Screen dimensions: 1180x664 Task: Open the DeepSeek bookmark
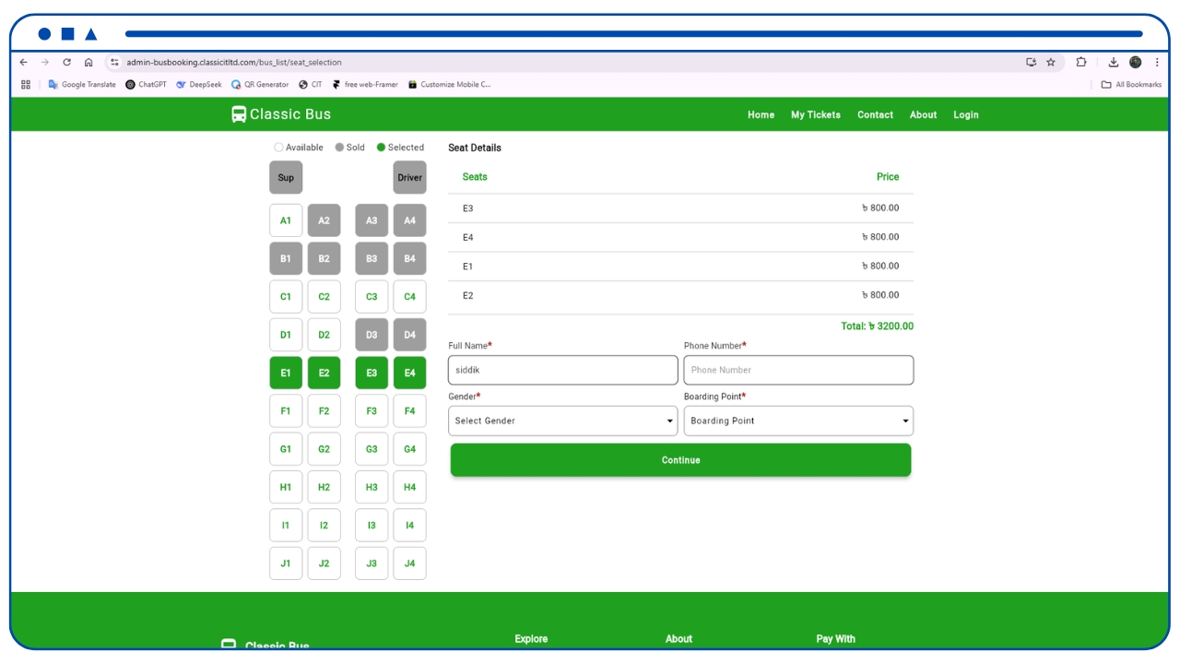[199, 85]
